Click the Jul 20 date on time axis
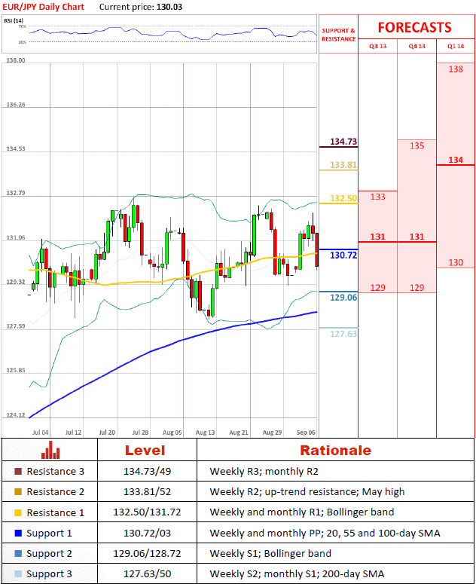The image size is (476, 584). 107,433
